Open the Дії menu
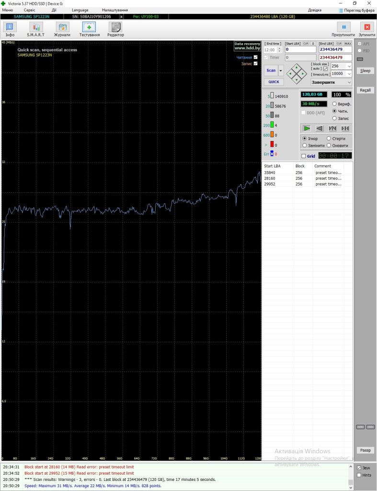This screenshot has height=491, width=377. pos(54,10)
